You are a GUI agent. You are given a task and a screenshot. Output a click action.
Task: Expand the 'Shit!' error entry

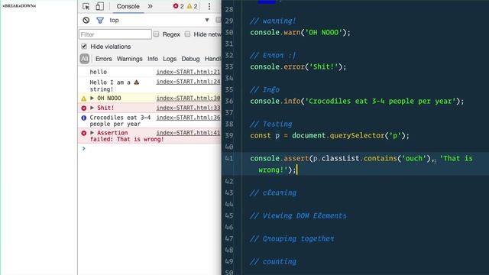point(92,108)
